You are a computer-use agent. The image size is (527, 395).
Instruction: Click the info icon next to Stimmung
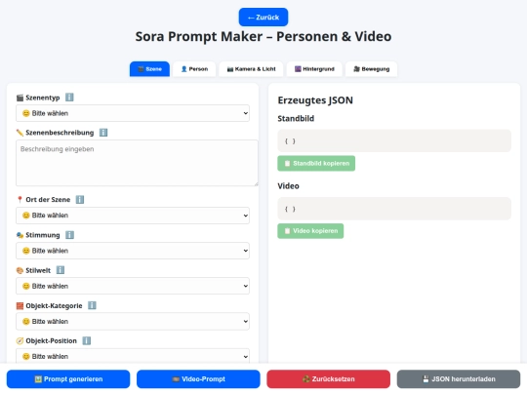pyautogui.click(x=69, y=235)
